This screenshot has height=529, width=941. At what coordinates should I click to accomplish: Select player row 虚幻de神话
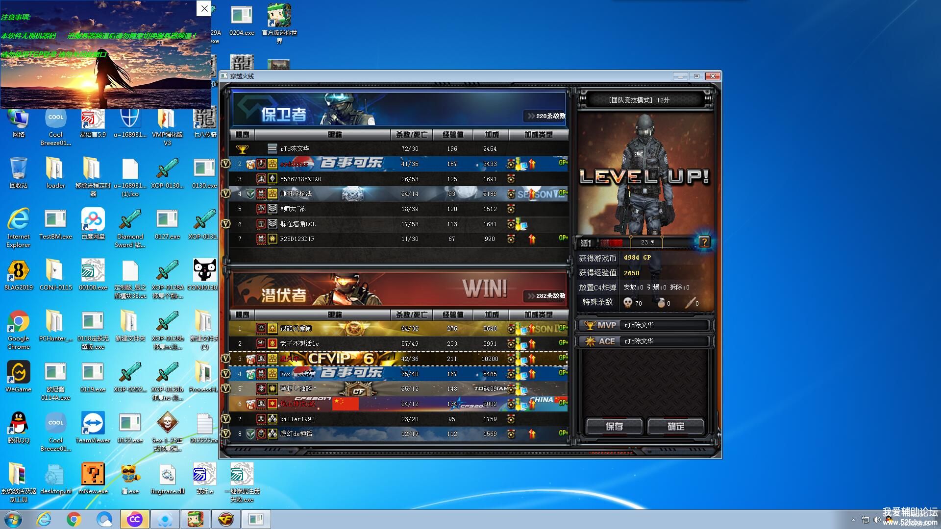tap(399, 433)
